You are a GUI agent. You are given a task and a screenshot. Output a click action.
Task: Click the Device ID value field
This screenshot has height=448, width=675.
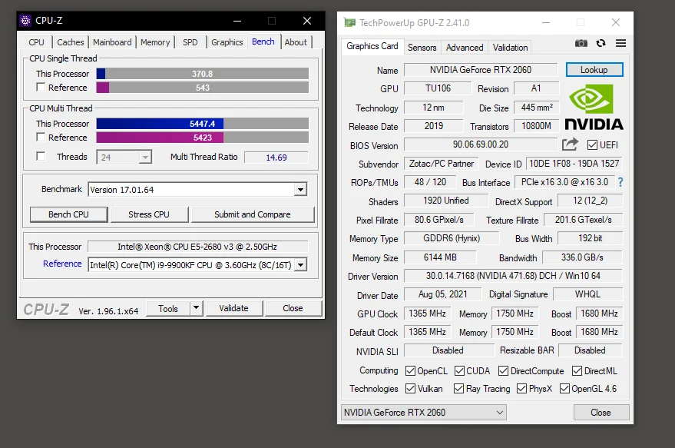point(574,164)
